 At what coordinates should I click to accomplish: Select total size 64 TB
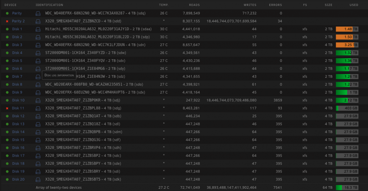pos(328,187)
